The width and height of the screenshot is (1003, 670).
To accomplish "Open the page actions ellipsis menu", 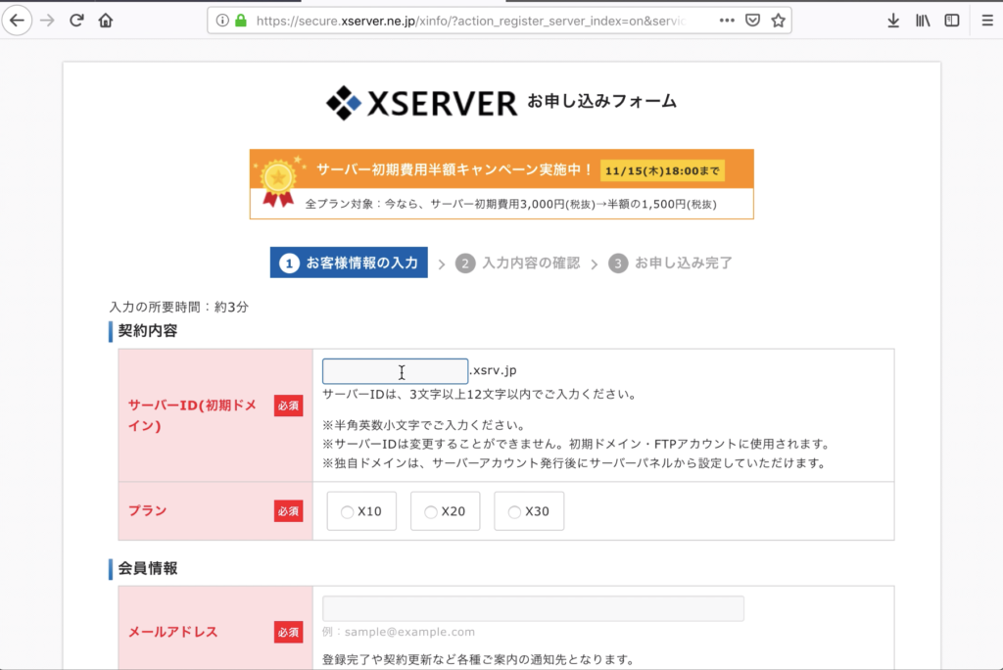I will 728,20.
